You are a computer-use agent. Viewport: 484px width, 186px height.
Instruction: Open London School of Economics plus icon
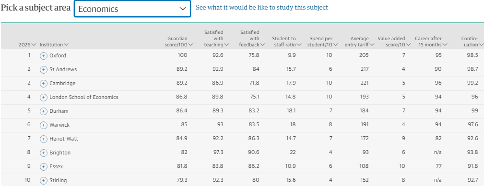click(44, 98)
